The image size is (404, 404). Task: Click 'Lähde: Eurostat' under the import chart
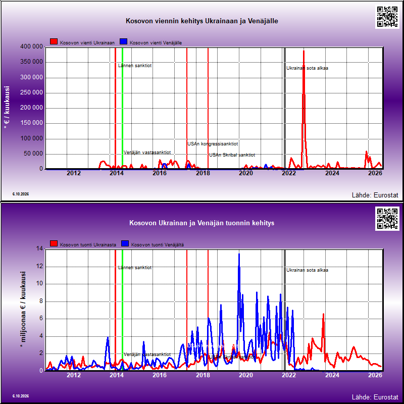[x=375, y=397]
